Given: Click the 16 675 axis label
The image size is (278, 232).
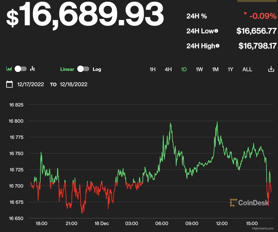Looking at the screenshot, I should coord(16,202).
